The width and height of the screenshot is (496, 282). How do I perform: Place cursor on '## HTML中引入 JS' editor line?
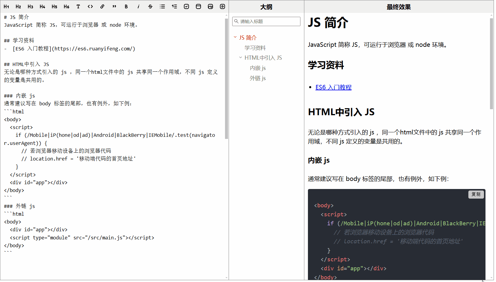coord(26,64)
